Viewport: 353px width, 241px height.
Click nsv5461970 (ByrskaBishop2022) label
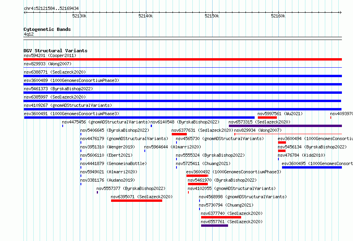click(x=222, y=180)
